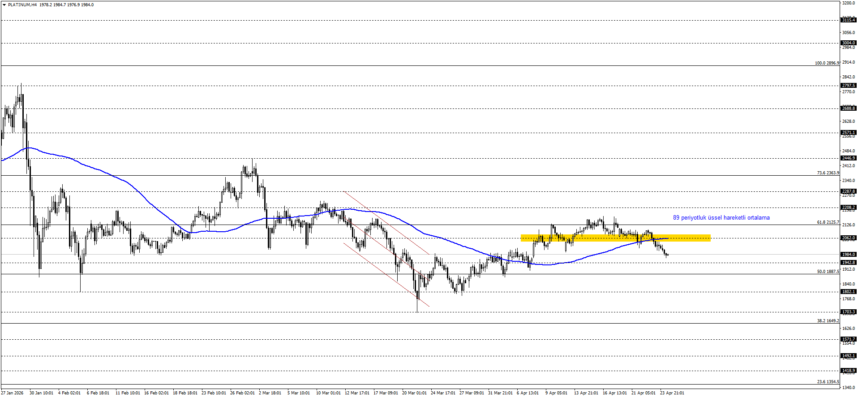Click the 3056.0 price scale value
The height and width of the screenshot is (398, 858).
coord(849,33)
